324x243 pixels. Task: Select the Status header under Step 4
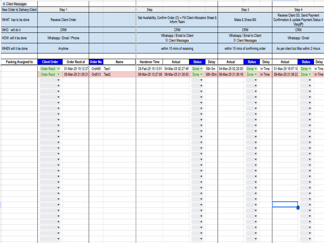pos(306,62)
